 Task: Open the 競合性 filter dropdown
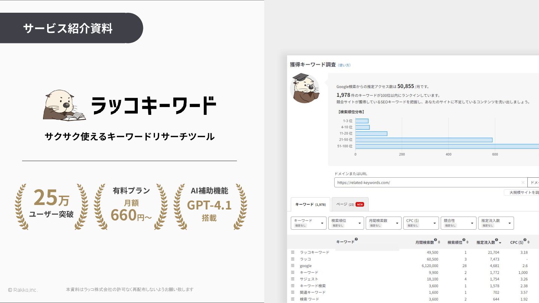coord(459,223)
